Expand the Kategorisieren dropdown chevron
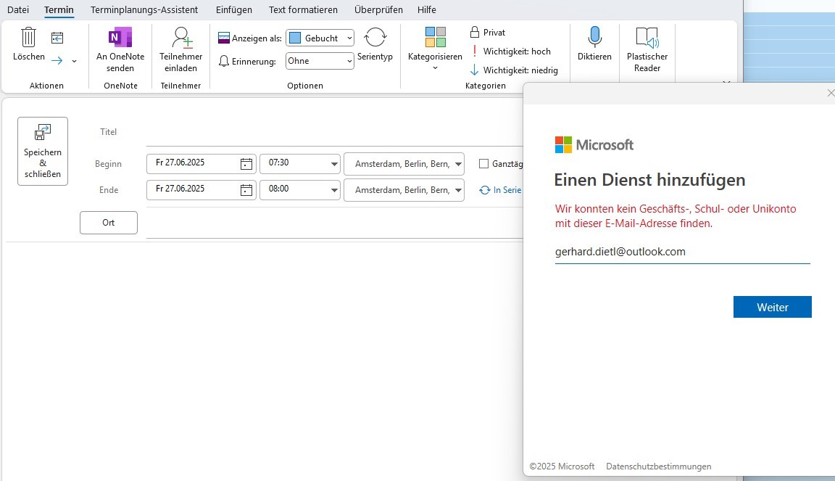Image resolution: width=835 pixels, height=481 pixels. click(x=435, y=67)
